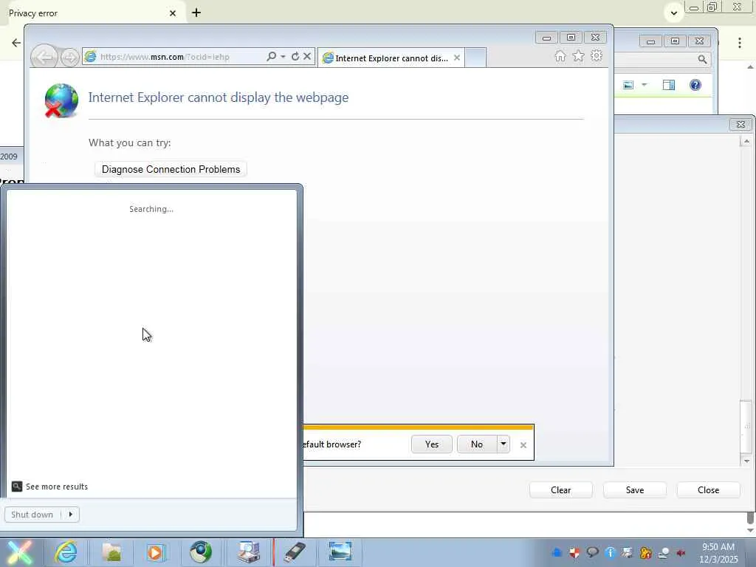Click the search magnifier in IE address bar
The width and height of the screenshot is (756, 567).
[272, 56]
